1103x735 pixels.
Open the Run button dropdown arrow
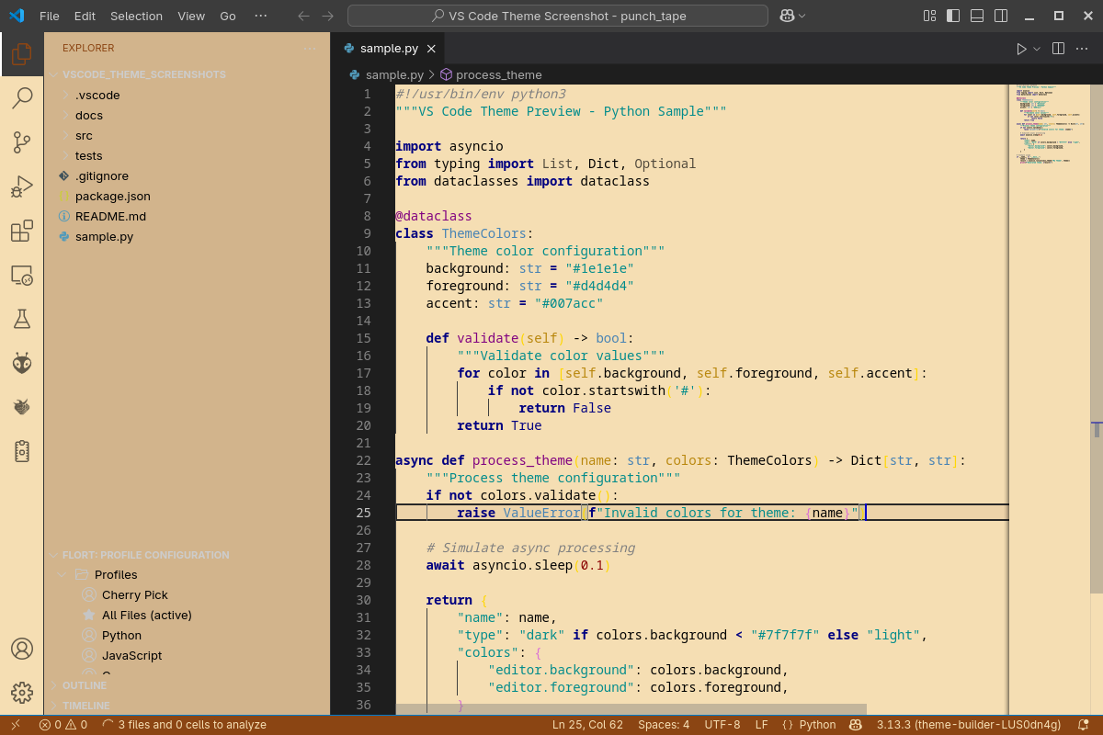1037,49
